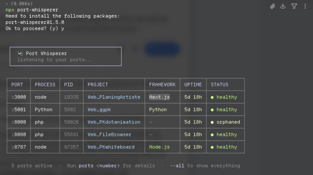This screenshot has width=313, height=175.
Task: Click the Web_FileBrowser project entry
Action: pos(109,135)
